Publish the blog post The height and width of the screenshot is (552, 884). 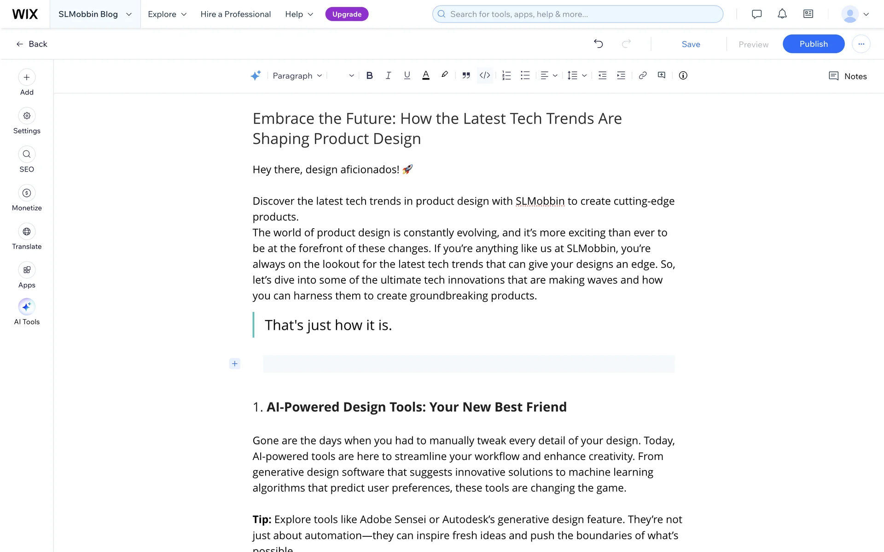tap(813, 44)
